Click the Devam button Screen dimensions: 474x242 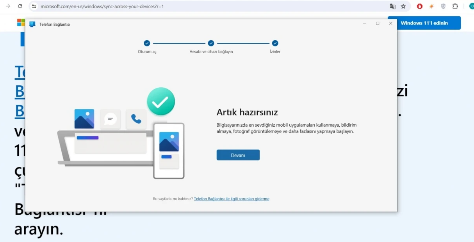[x=238, y=155]
